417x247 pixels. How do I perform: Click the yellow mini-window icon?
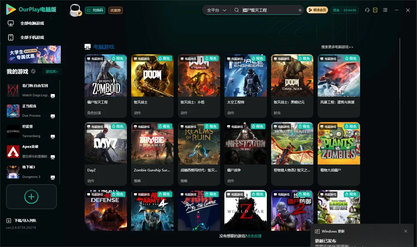click(x=375, y=10)
